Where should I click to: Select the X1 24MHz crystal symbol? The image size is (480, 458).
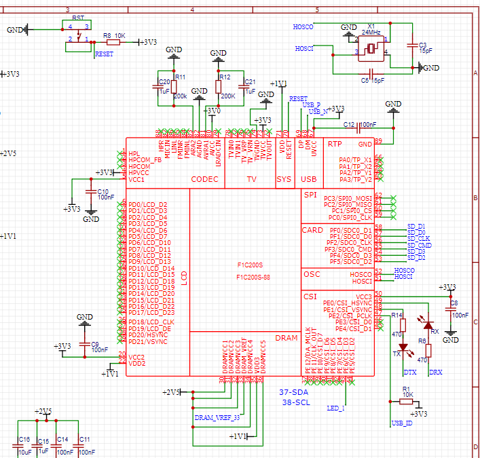coord(370,48)
